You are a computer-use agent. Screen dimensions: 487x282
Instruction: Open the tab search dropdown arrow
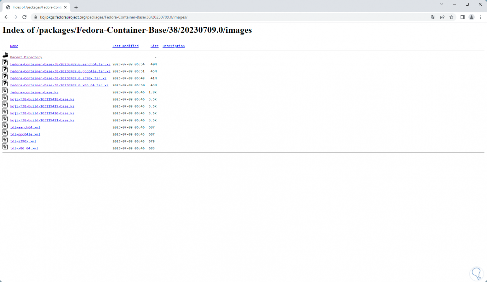pos(442,4)
